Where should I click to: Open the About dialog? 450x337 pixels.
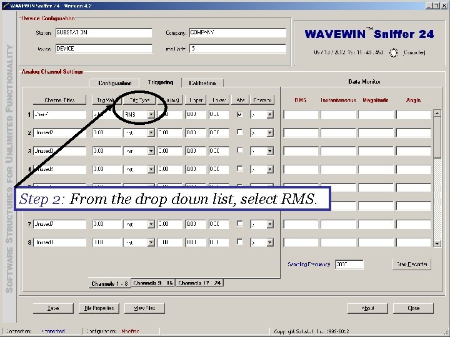367,308
